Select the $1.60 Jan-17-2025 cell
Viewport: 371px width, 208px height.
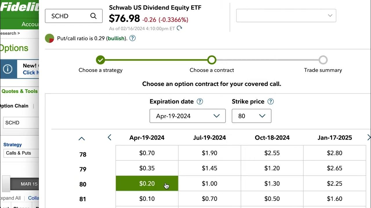point(334,199)
